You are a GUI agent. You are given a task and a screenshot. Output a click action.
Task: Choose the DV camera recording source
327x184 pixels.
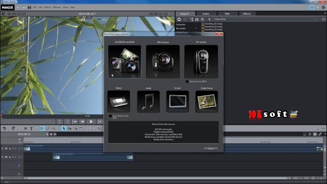(x=201, y=61)
